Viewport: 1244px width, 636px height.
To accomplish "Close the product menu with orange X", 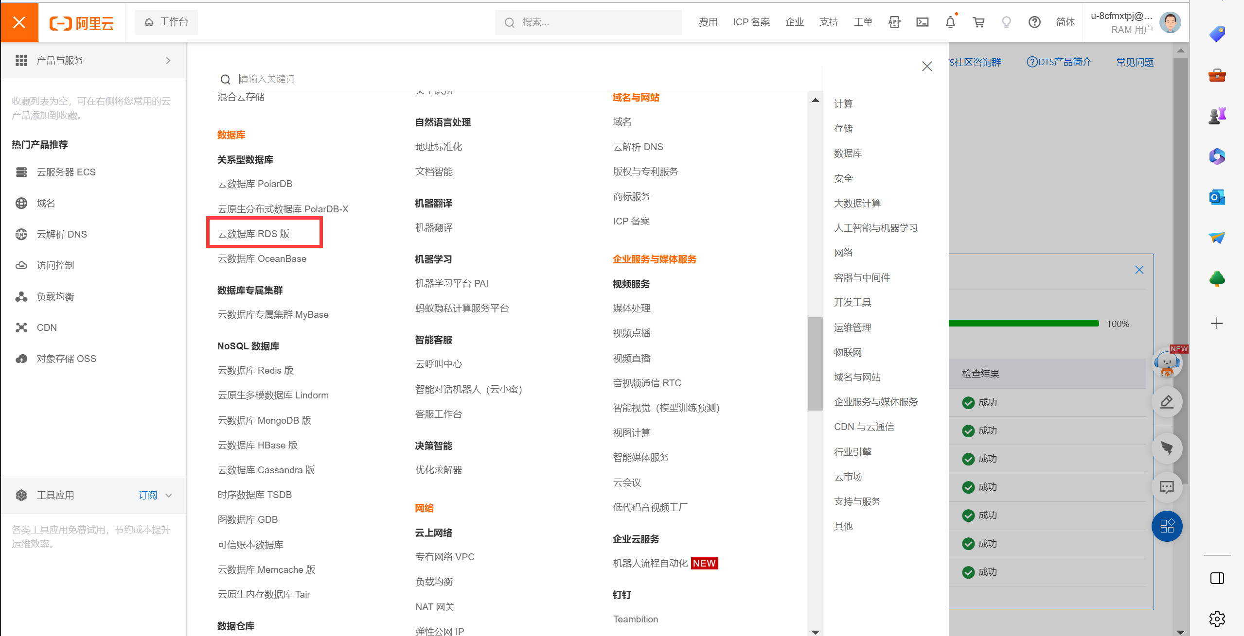I will pyautogui.click(x=19, y=22).
